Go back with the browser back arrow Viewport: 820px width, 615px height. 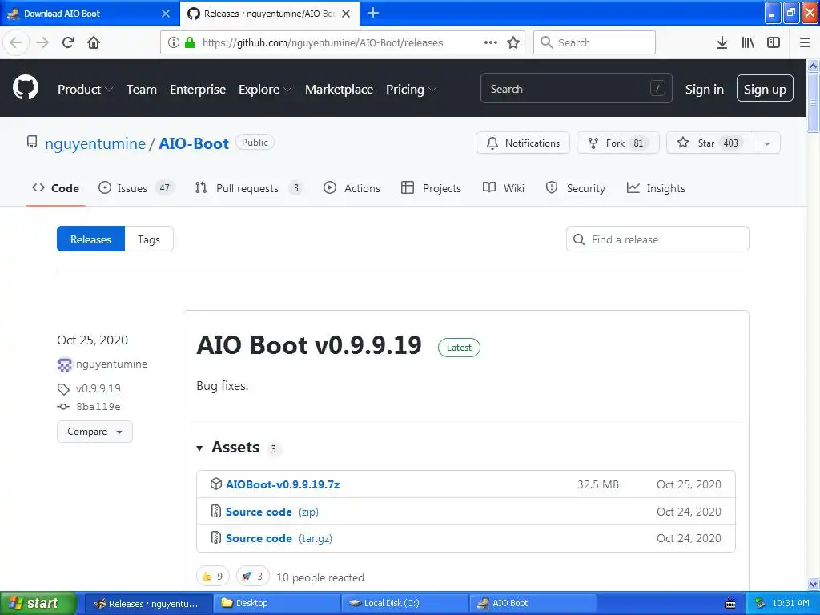16,43
